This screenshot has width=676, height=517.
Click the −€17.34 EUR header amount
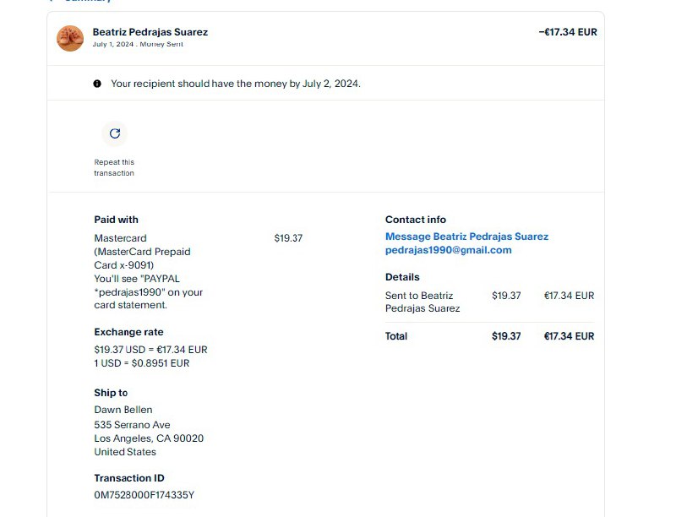click(x=567, y=32)
